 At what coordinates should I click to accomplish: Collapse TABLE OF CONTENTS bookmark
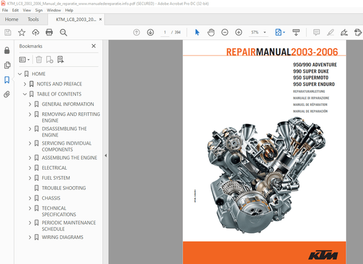point(25,94)
